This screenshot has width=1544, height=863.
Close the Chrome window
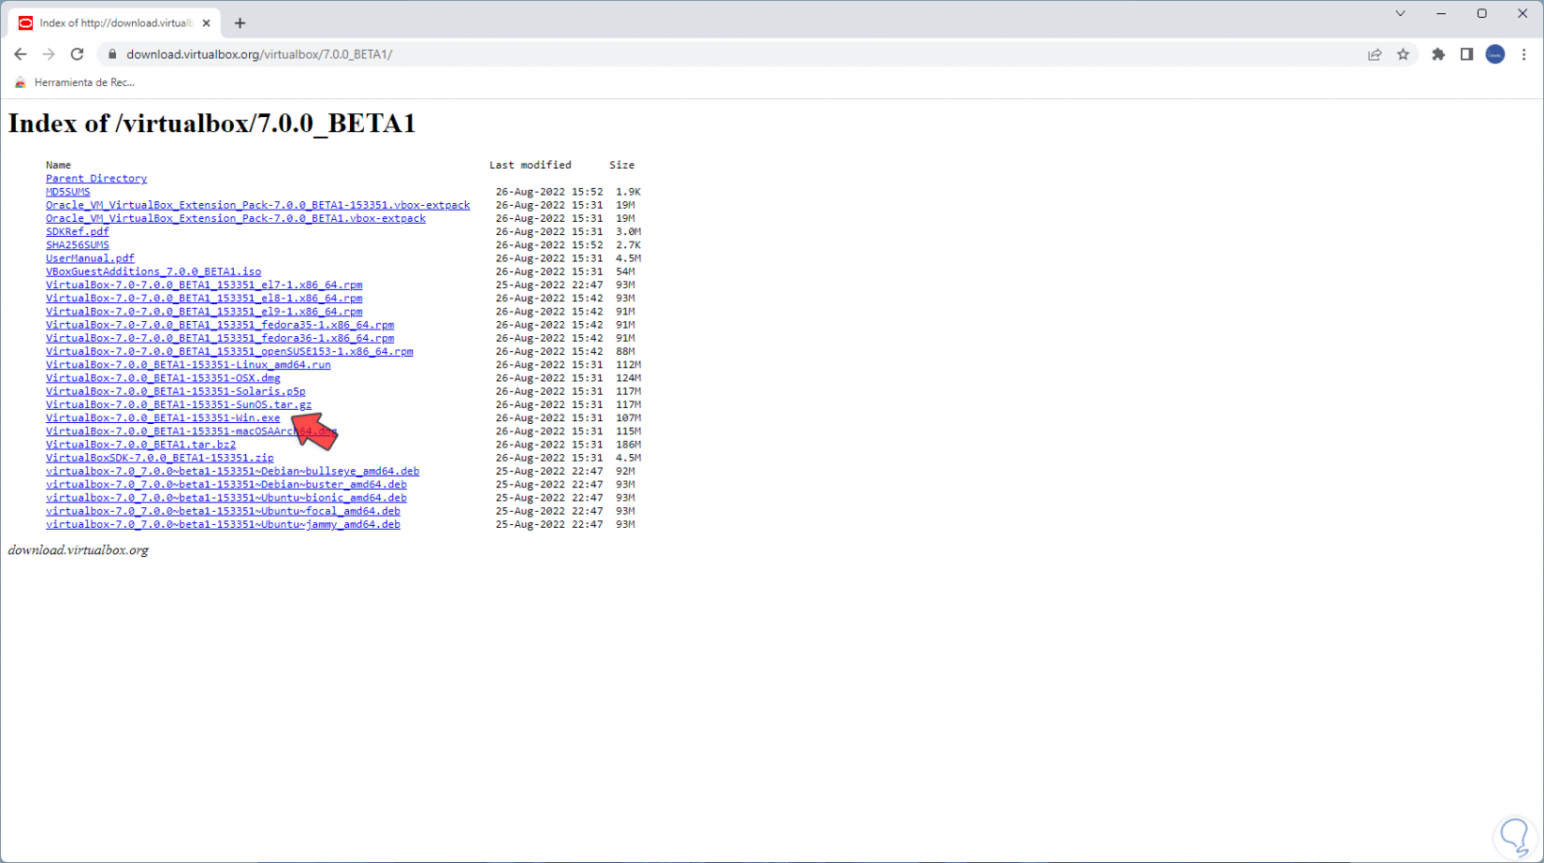[x=1522, y=14]
